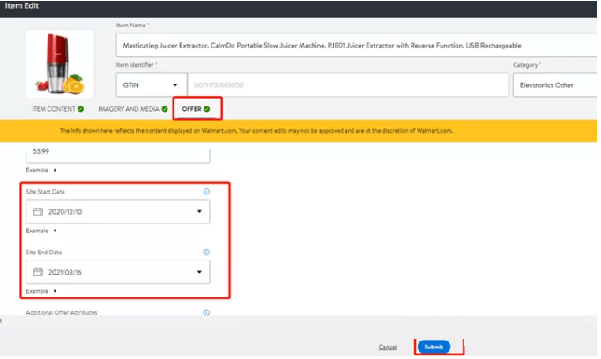Select the OFFER tab
The image size is (601, 359).
point(196,109)
